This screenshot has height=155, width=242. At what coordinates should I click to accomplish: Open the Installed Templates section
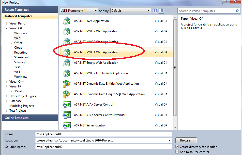[30, 16]
